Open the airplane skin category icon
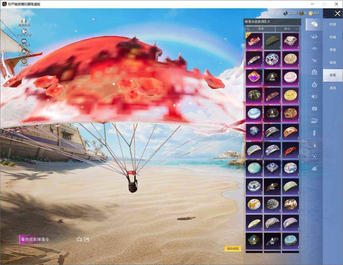This screenshot has width=343, height=265. tap(314, 60)
